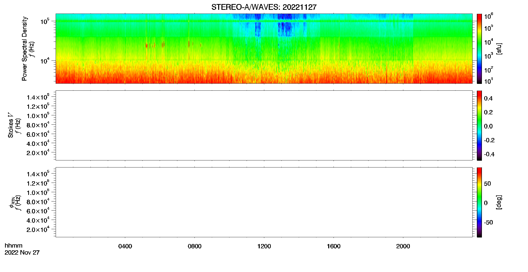
Task: Click the empty Stokes V panel
Action: click(x=264, y=125)
